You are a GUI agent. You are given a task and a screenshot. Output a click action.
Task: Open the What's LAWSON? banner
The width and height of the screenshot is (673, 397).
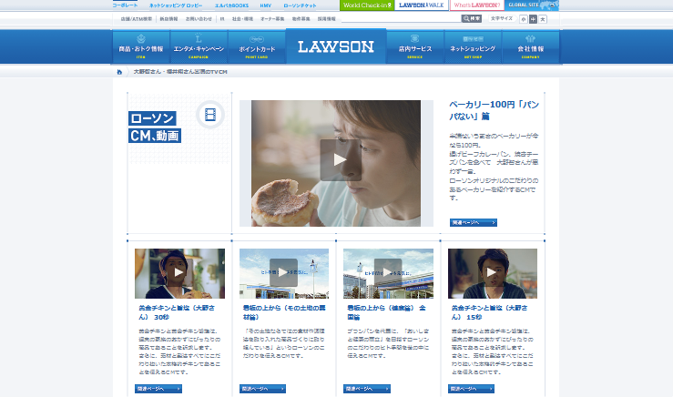click(x=477, y=5)
